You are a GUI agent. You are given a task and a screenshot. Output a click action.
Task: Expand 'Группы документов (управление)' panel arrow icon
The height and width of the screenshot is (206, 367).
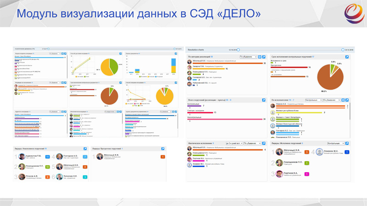coord(176,112)
